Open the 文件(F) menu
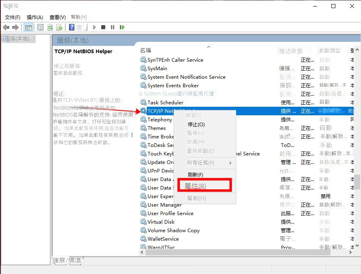This screenshot has width=361, height=274. [x=13, y=17]
